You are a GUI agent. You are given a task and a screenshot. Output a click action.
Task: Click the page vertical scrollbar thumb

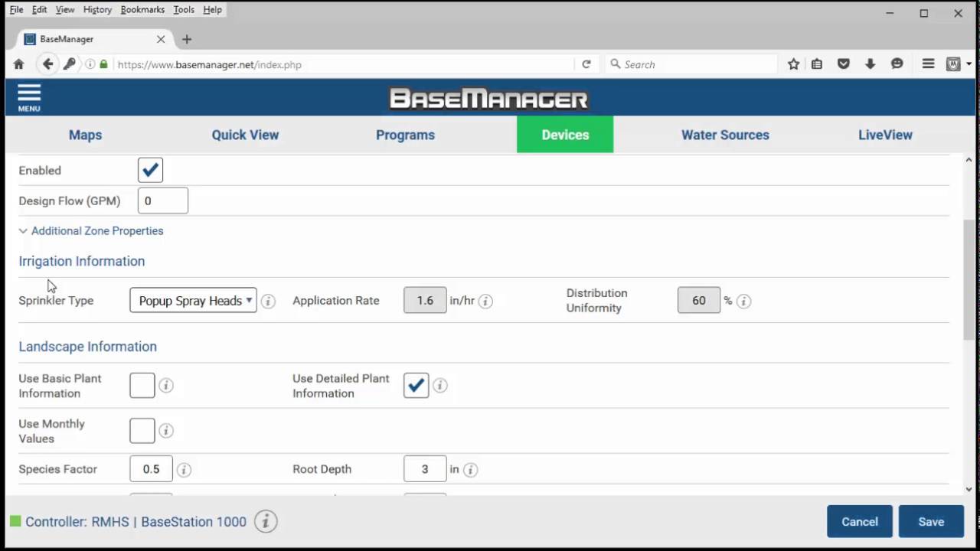(x=969, y=280)
